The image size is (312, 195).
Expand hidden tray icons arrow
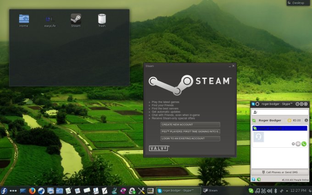point(287,191)
